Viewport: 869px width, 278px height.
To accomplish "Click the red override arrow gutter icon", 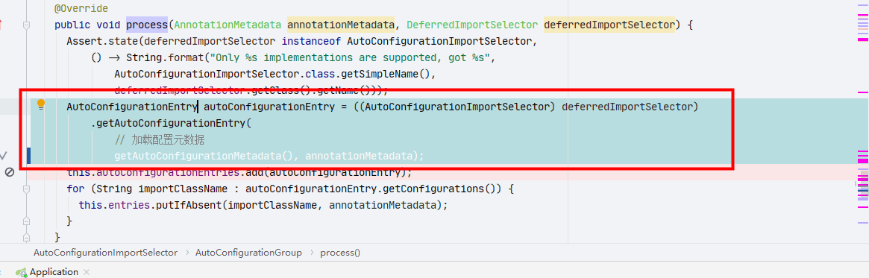I will click(1, 25).
